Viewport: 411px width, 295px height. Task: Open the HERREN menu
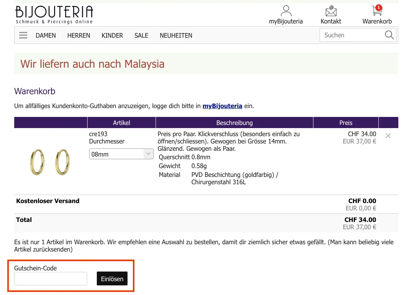point(79,35)
